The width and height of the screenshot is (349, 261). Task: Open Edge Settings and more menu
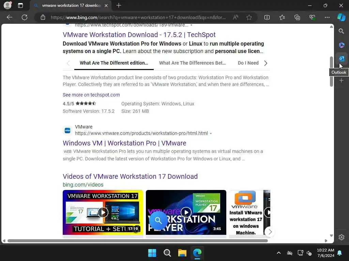tap(327, 17)
